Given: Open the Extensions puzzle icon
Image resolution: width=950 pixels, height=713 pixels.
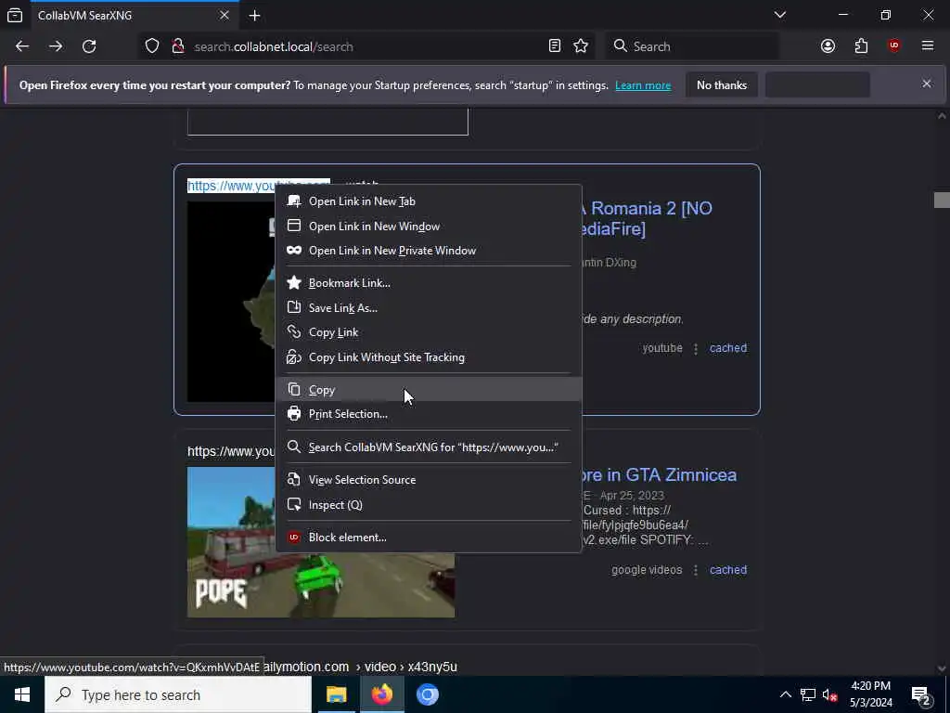Looking at the screenshot, I should 861,46.
